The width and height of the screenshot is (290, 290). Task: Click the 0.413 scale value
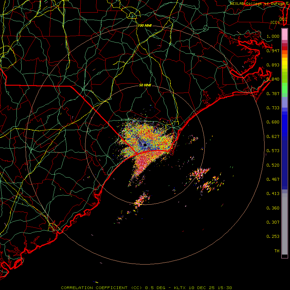(x=273, y=194)
